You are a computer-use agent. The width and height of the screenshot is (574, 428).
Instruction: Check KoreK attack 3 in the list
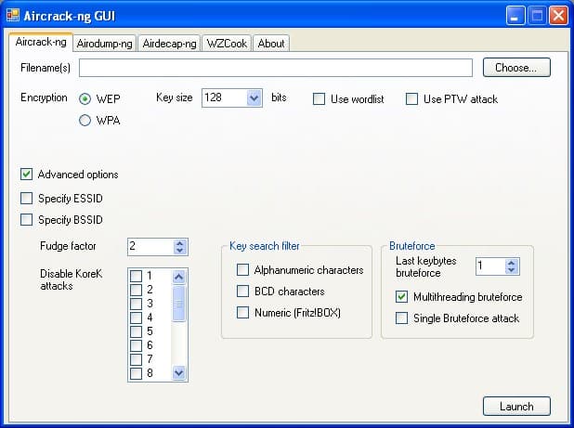[137, 304]
